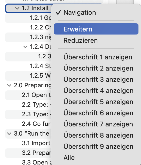Select Überschrift 6 anzeigen
The width and height of the screenshot is (141, 165).
[96, 113]
